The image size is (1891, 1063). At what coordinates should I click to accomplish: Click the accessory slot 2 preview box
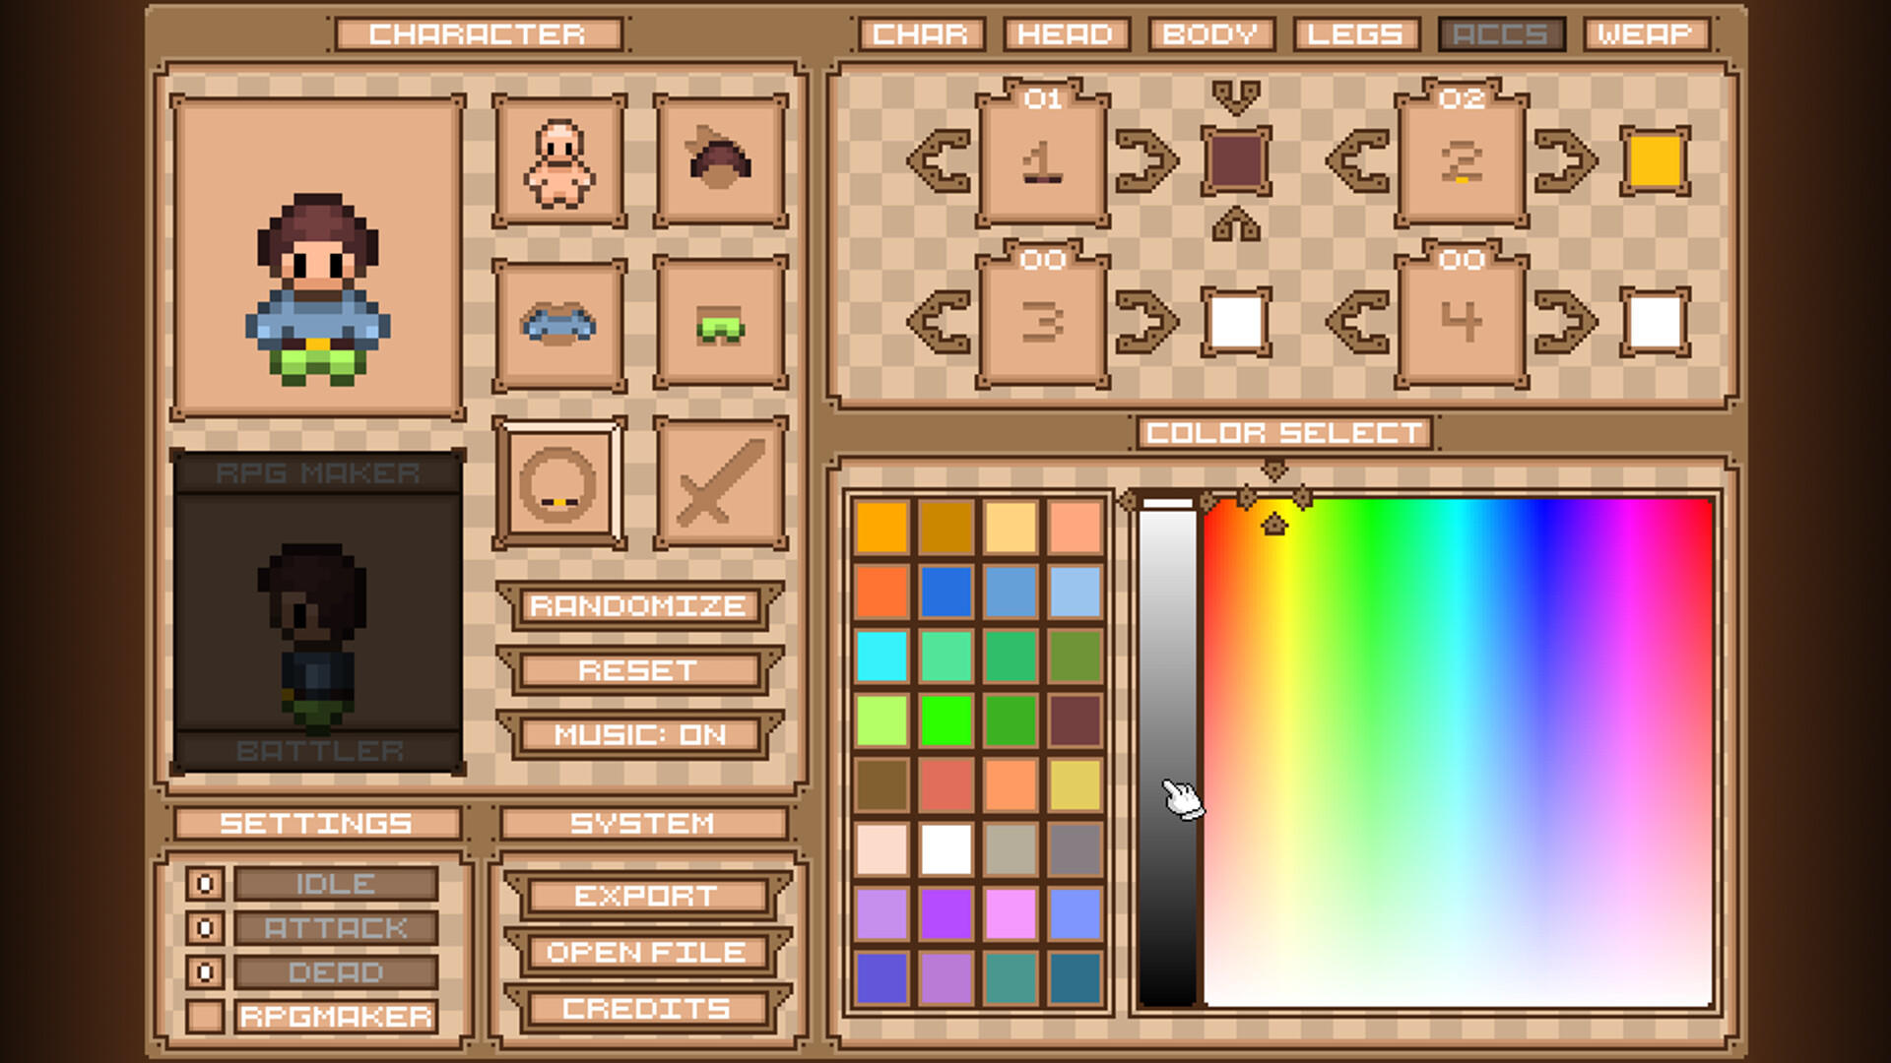point(1461,162)
